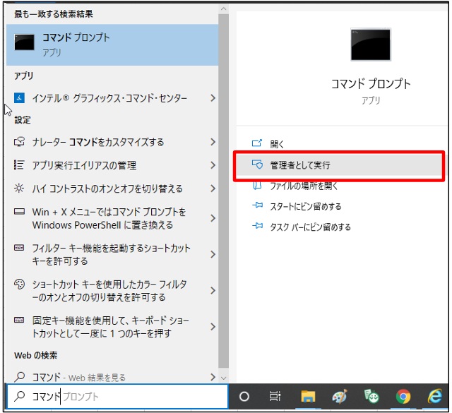
Task: Click the pin icon for タスク バーにピン留めする
Action: click(x=257, y=226)
